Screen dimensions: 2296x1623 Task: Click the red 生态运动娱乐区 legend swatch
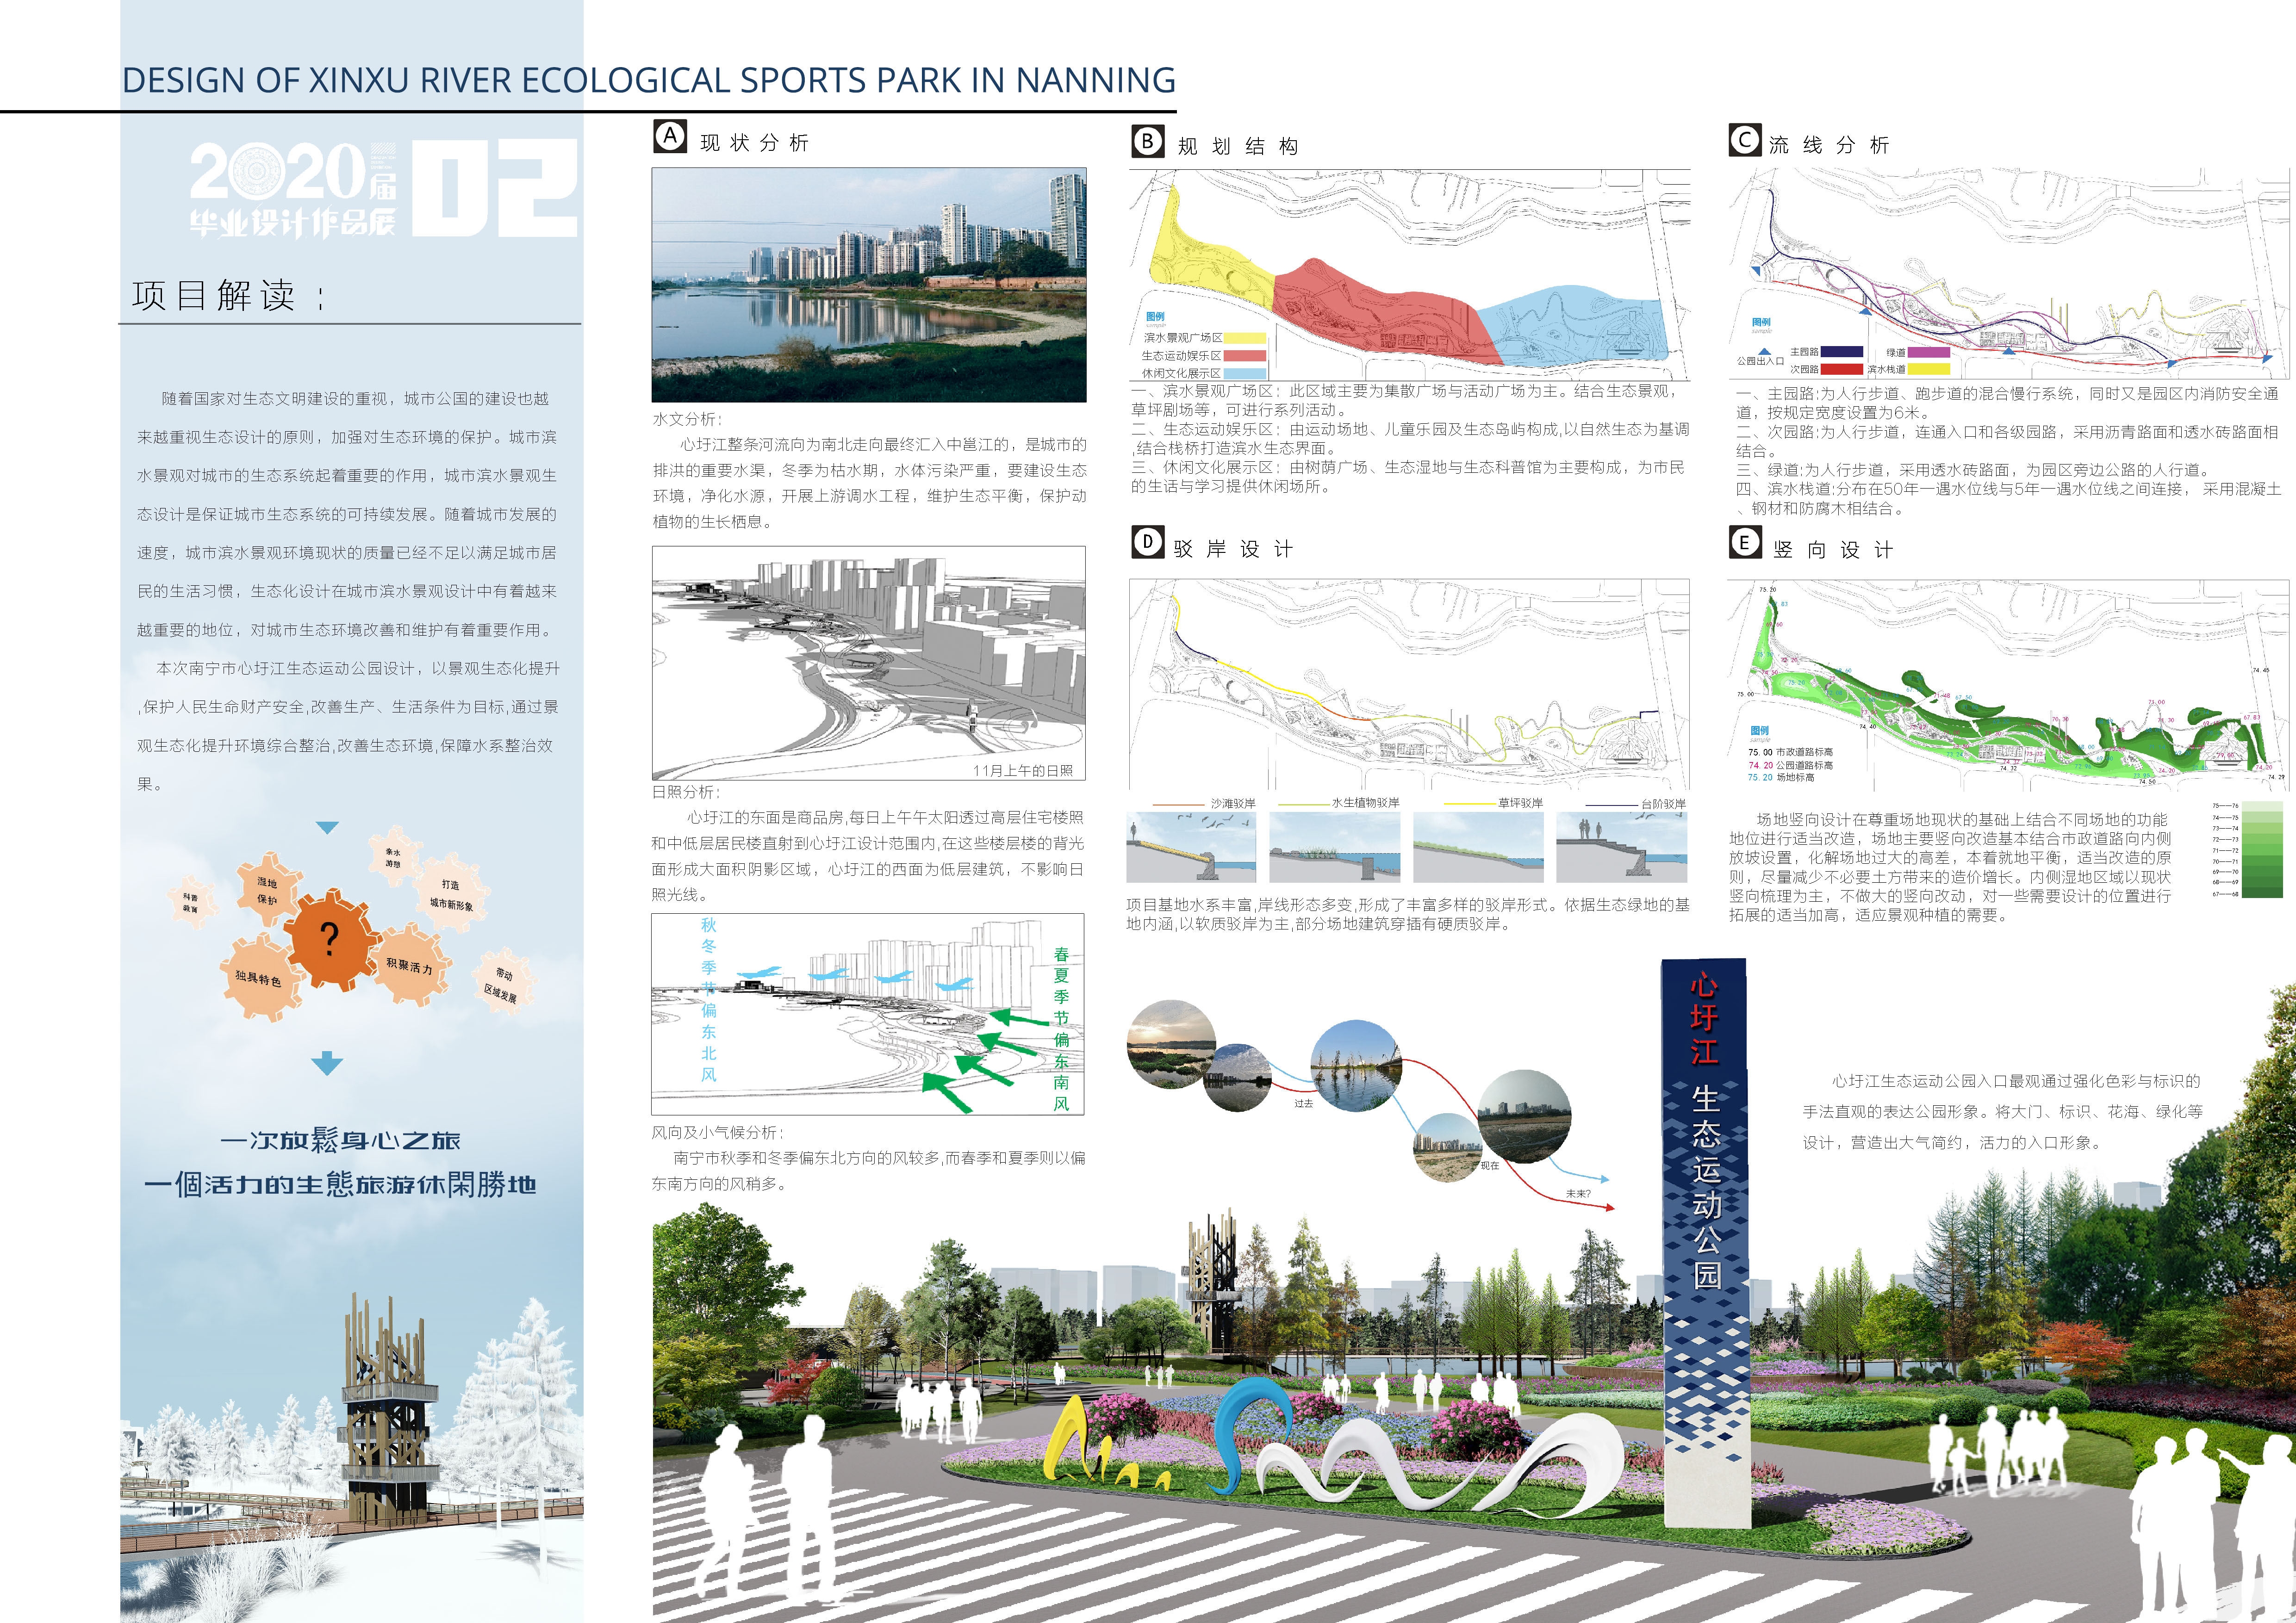tap(1244, 356)
